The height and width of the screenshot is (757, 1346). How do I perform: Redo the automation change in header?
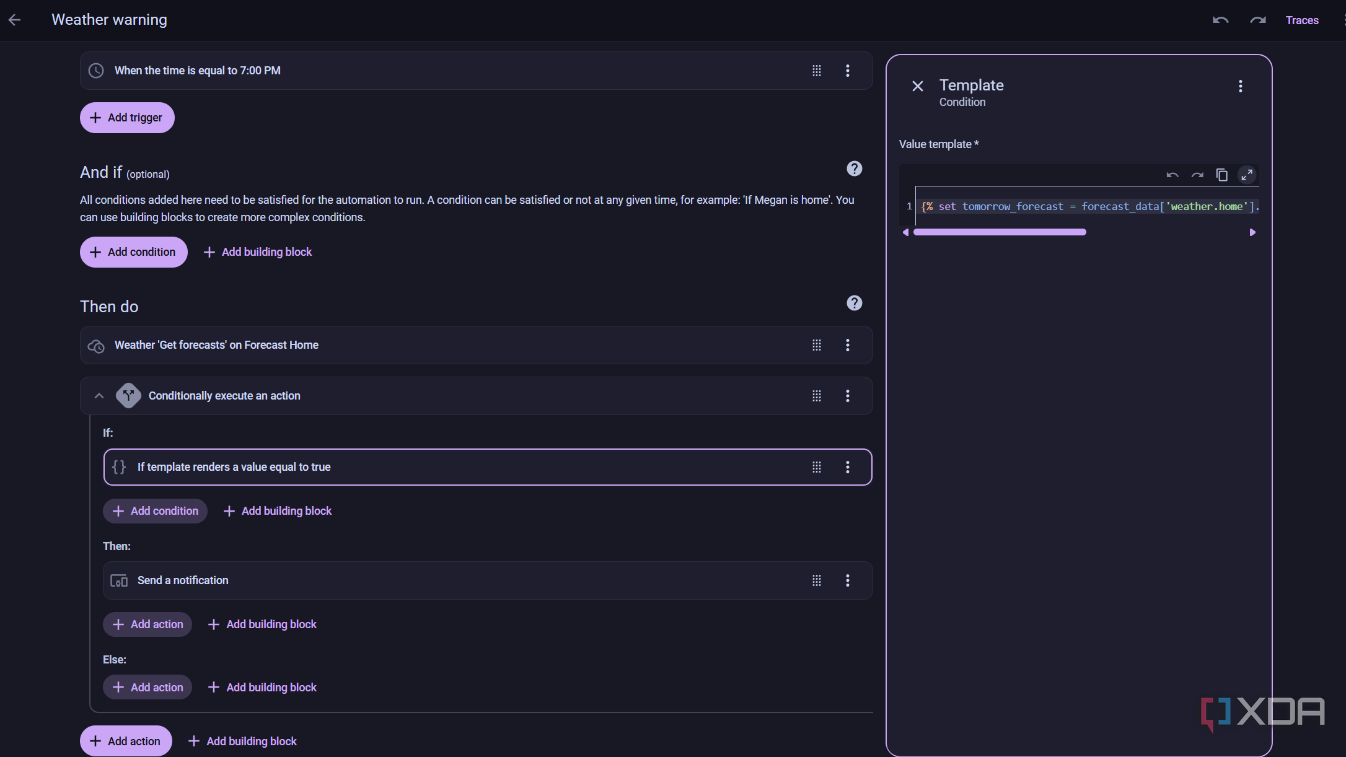coord(1257,20)
